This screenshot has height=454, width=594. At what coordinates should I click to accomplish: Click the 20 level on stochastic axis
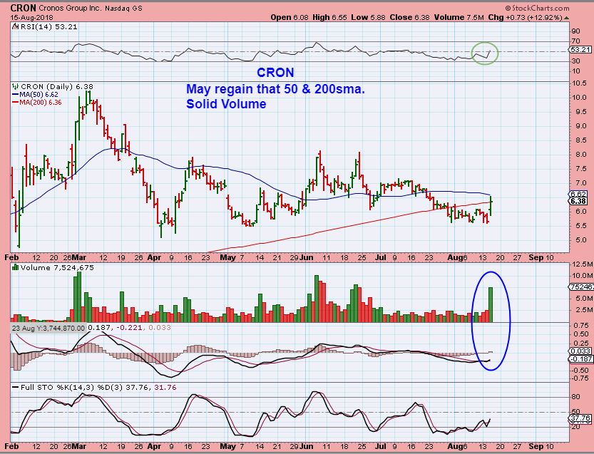[576, 427]
